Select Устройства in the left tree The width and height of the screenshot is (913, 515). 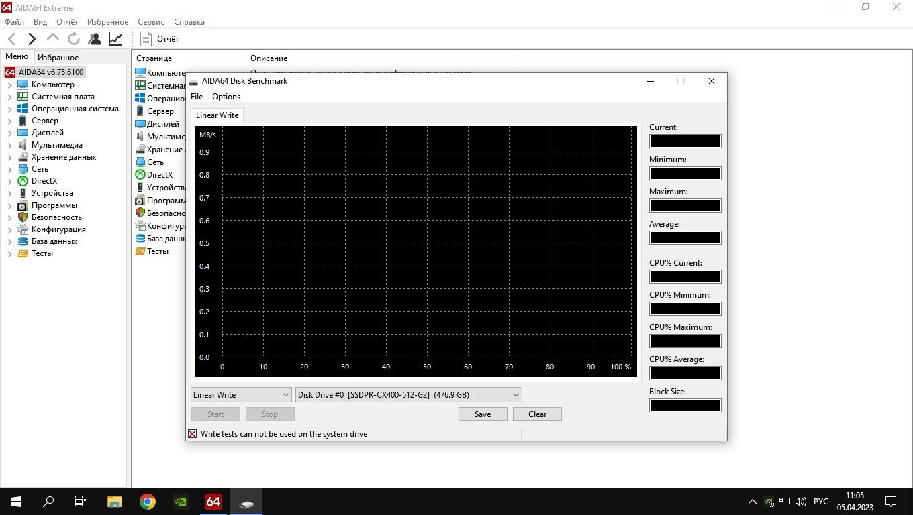[x=52, y=193]
